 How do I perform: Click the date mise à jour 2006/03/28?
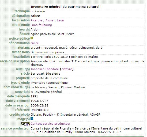(39, 105)
